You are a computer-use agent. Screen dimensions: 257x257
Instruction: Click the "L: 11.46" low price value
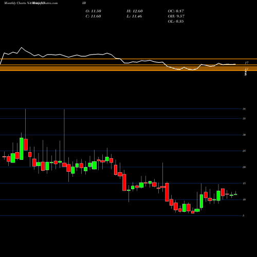134,16
